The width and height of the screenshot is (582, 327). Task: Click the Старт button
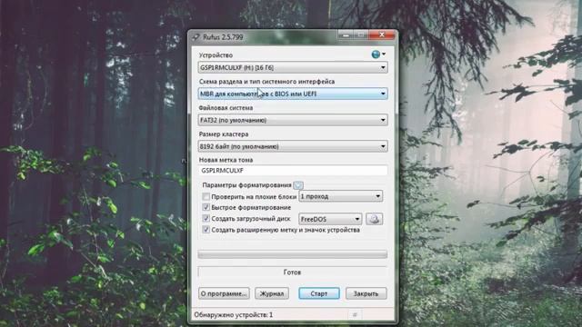point(319,293)
